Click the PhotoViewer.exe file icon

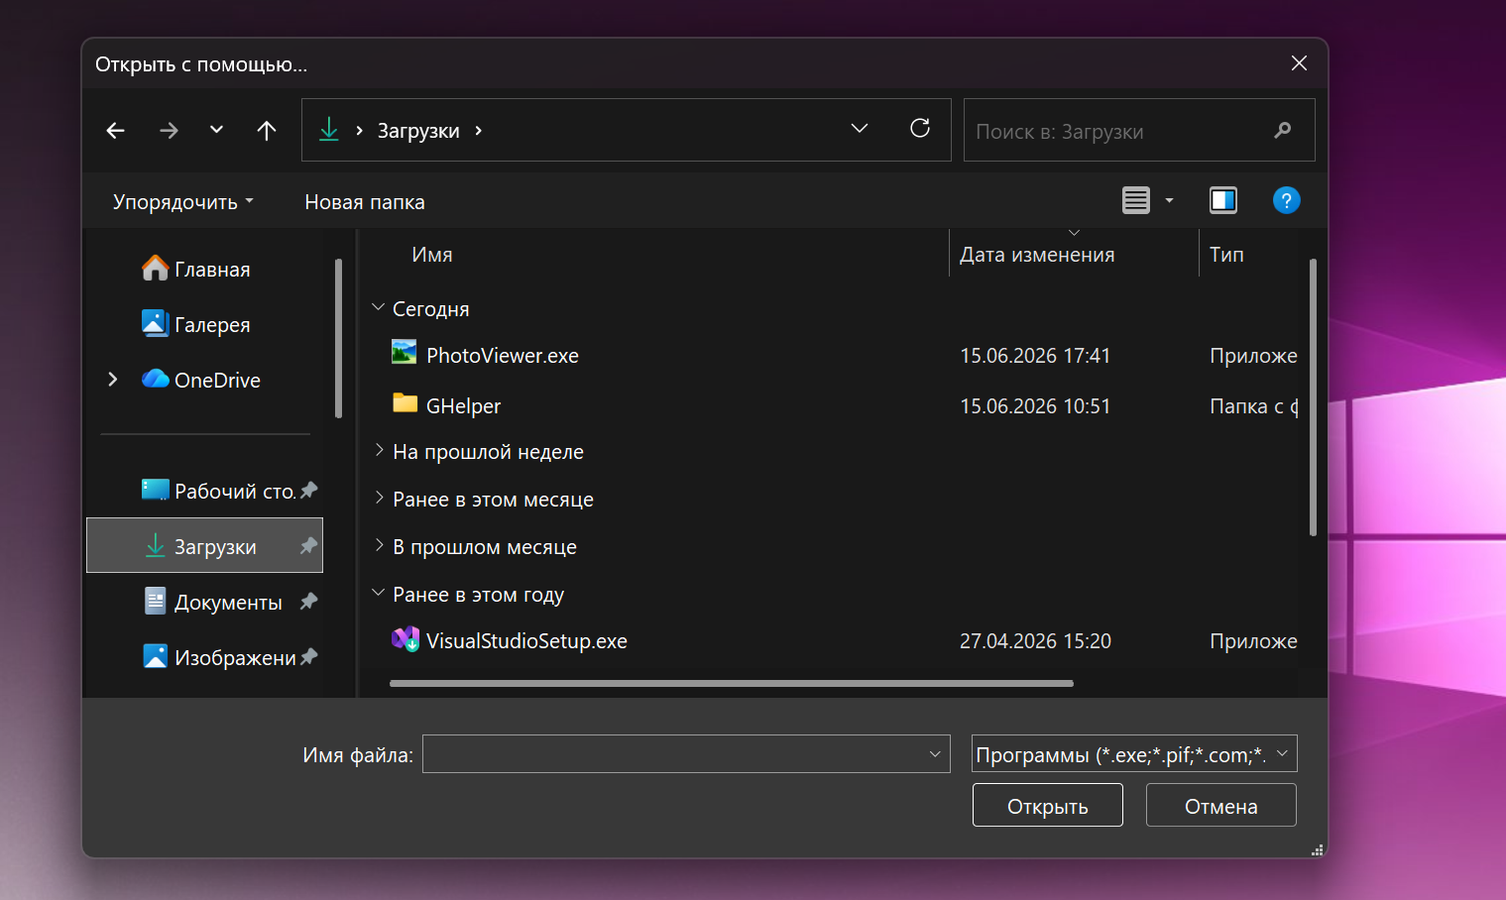click(405, 353)
